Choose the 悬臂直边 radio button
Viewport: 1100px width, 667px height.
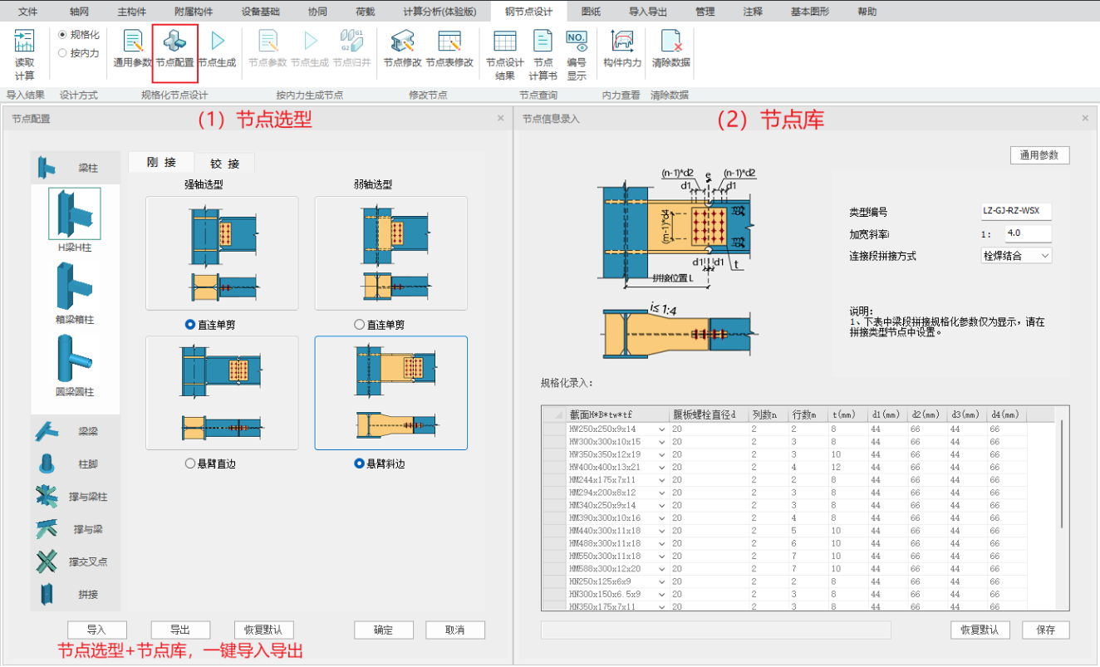click(190, 463)
